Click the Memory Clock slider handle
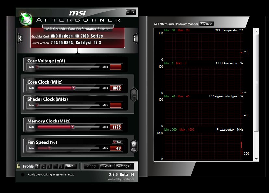269x193 pixels. point(73,127)
